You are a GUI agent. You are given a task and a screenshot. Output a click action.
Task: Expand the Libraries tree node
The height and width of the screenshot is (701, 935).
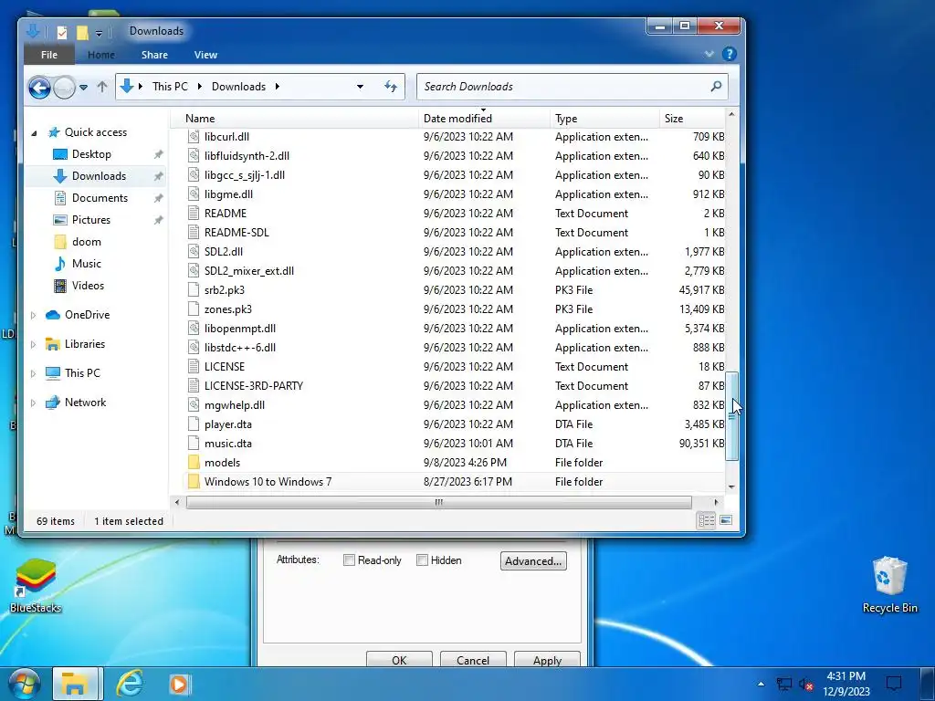coord(34,344)
